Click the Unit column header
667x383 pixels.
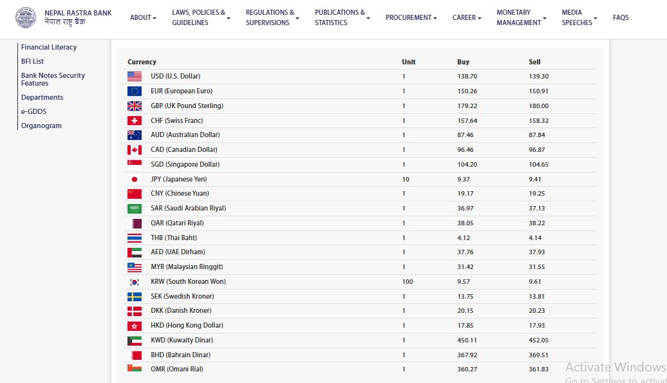point(408,62)
